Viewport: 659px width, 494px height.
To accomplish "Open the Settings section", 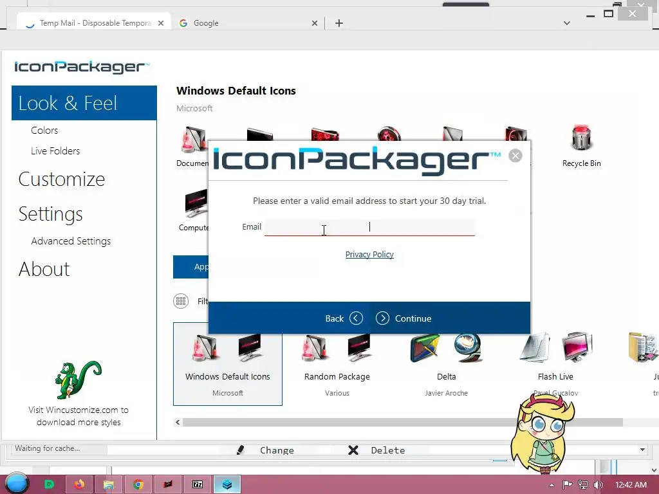I will [x=50, y=214].
